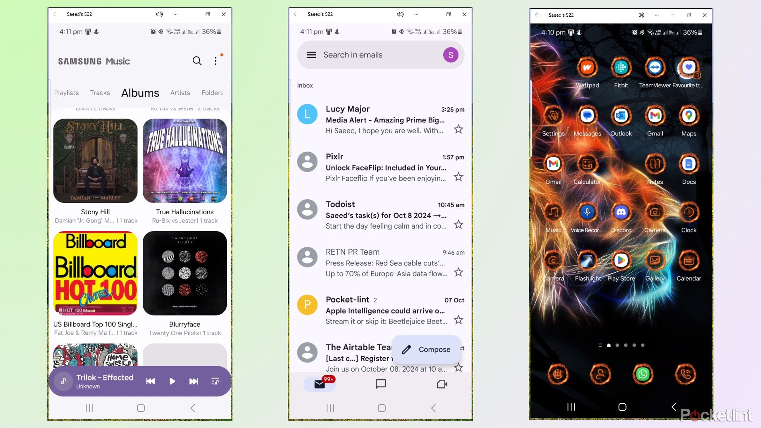The image size is (761, 428).
Task: Tap the play/pause button in music player
Action: [172, 381]
